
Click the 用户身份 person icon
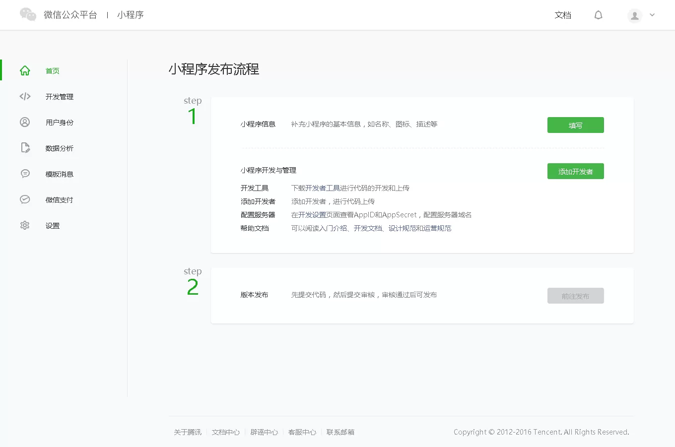coord(25,122)
